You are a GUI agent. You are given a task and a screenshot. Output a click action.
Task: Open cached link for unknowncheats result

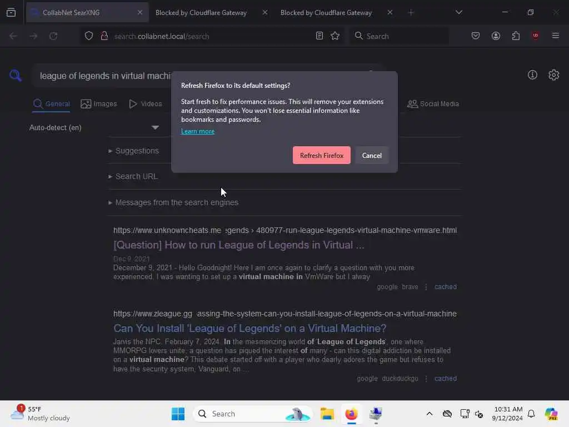tap(446, 287)
